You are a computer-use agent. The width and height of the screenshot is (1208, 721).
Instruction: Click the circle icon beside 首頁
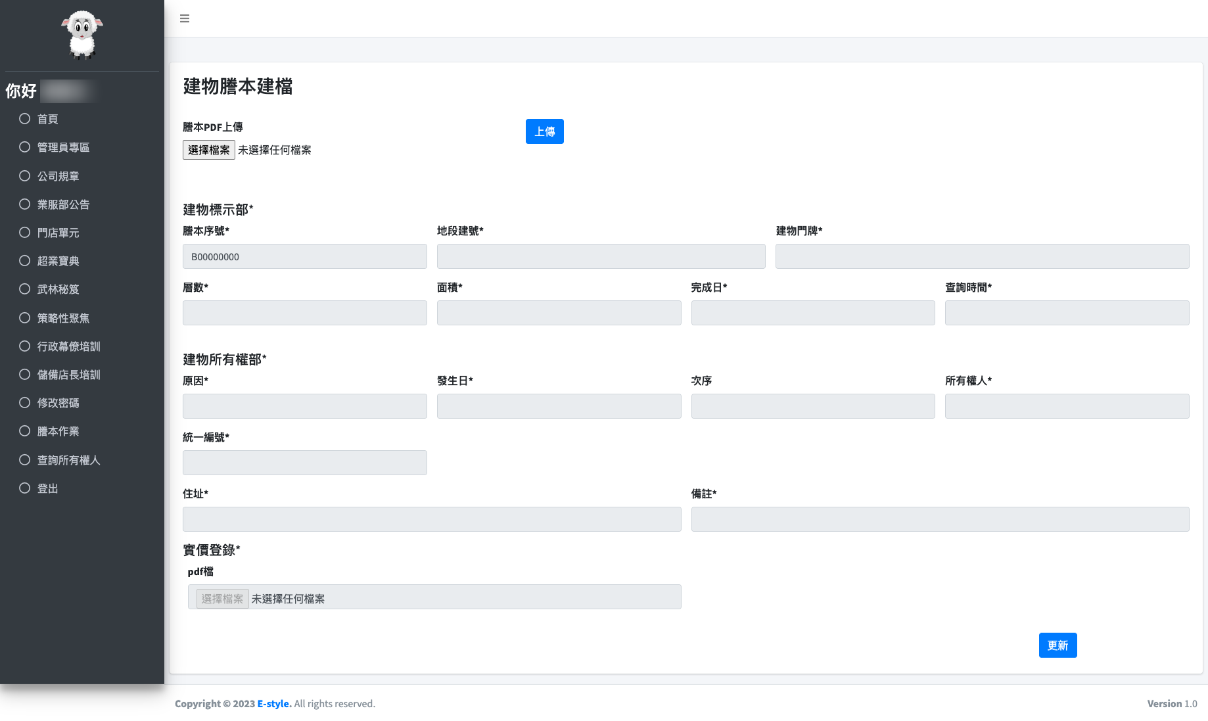pos(25,119)
